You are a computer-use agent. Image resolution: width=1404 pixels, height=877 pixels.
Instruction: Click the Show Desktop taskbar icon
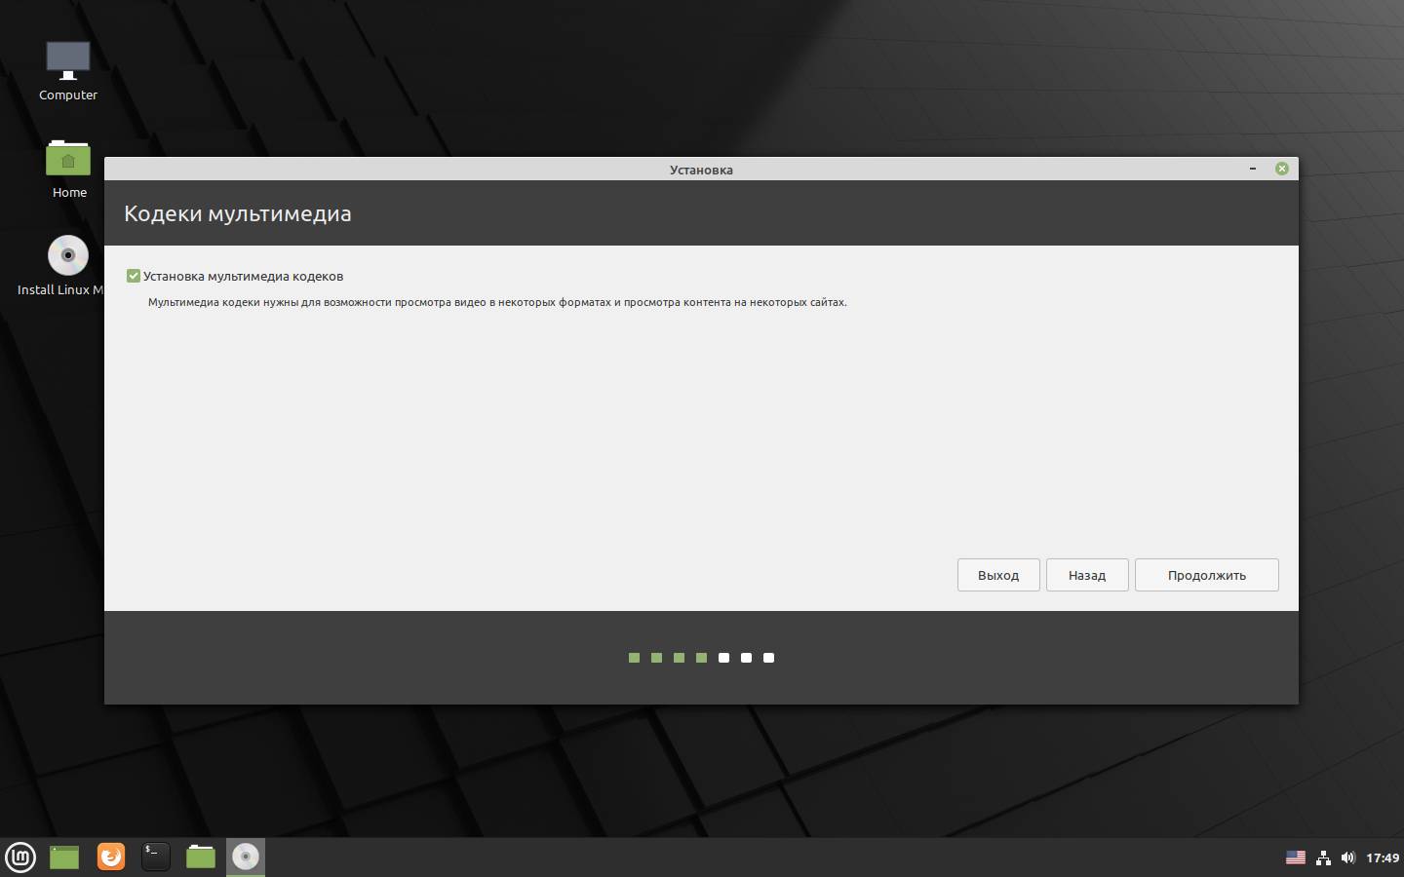pos(64,857)
